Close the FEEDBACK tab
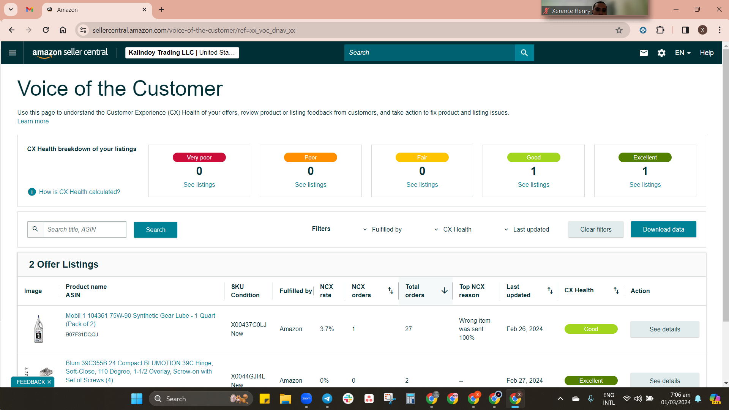Viewport: 729px width, 410px height. [49, 382]
